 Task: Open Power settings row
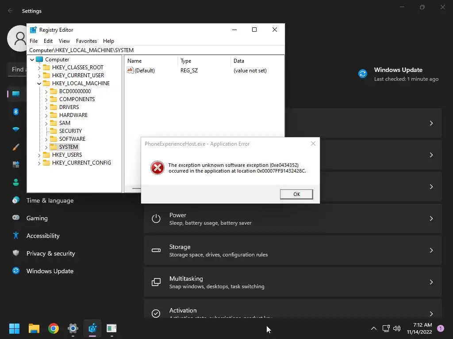[x=293, y=218]
